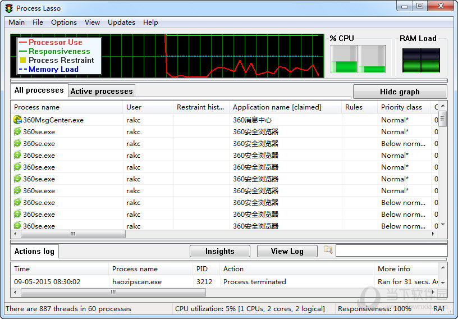Select the 360MsgCenter.exe process row
Viewport: 458px width, 319px height.
[x=225, y=120]
